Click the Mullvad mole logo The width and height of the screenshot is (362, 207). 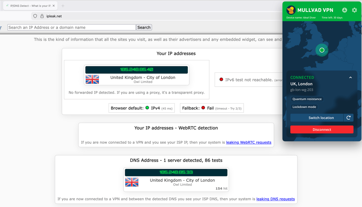click(x=291, y=10)
